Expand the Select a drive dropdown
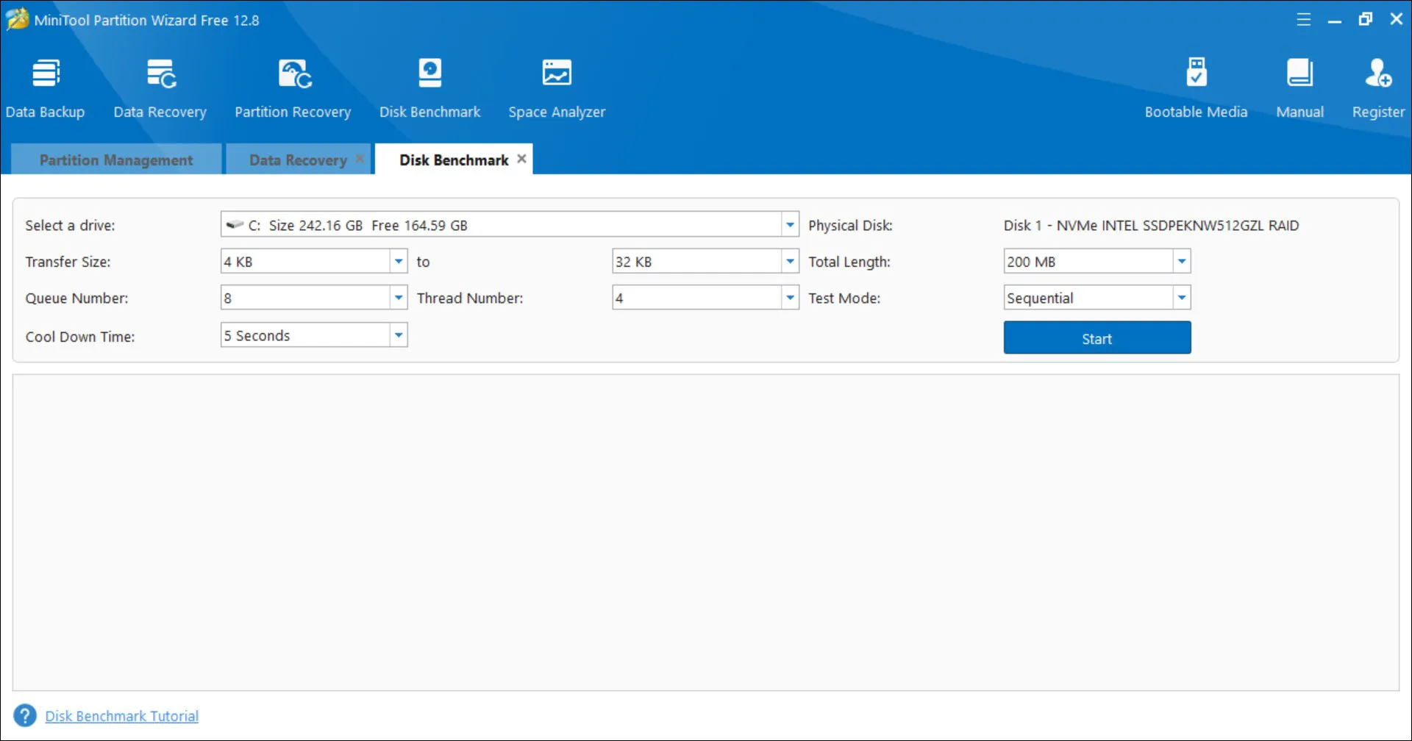The image size is (1412, 741). [790, 225]
